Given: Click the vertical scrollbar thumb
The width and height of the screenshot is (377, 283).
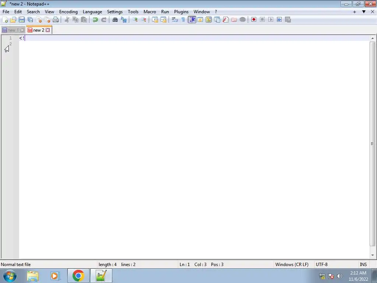Looking at the screenshot, I should point(373,144).
